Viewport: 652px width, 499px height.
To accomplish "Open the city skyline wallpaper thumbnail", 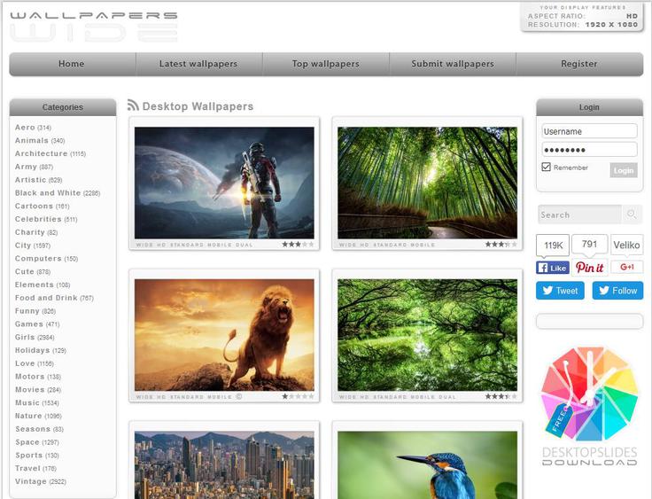I will (224, 464).
